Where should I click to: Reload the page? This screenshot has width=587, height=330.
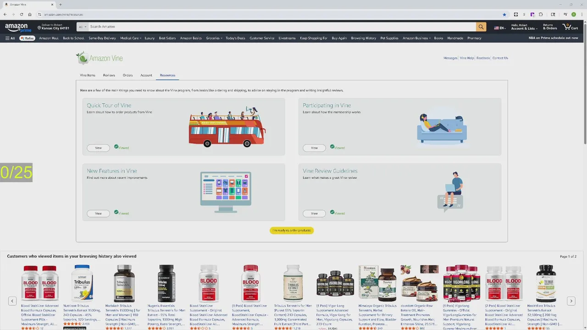coord(22,14)
